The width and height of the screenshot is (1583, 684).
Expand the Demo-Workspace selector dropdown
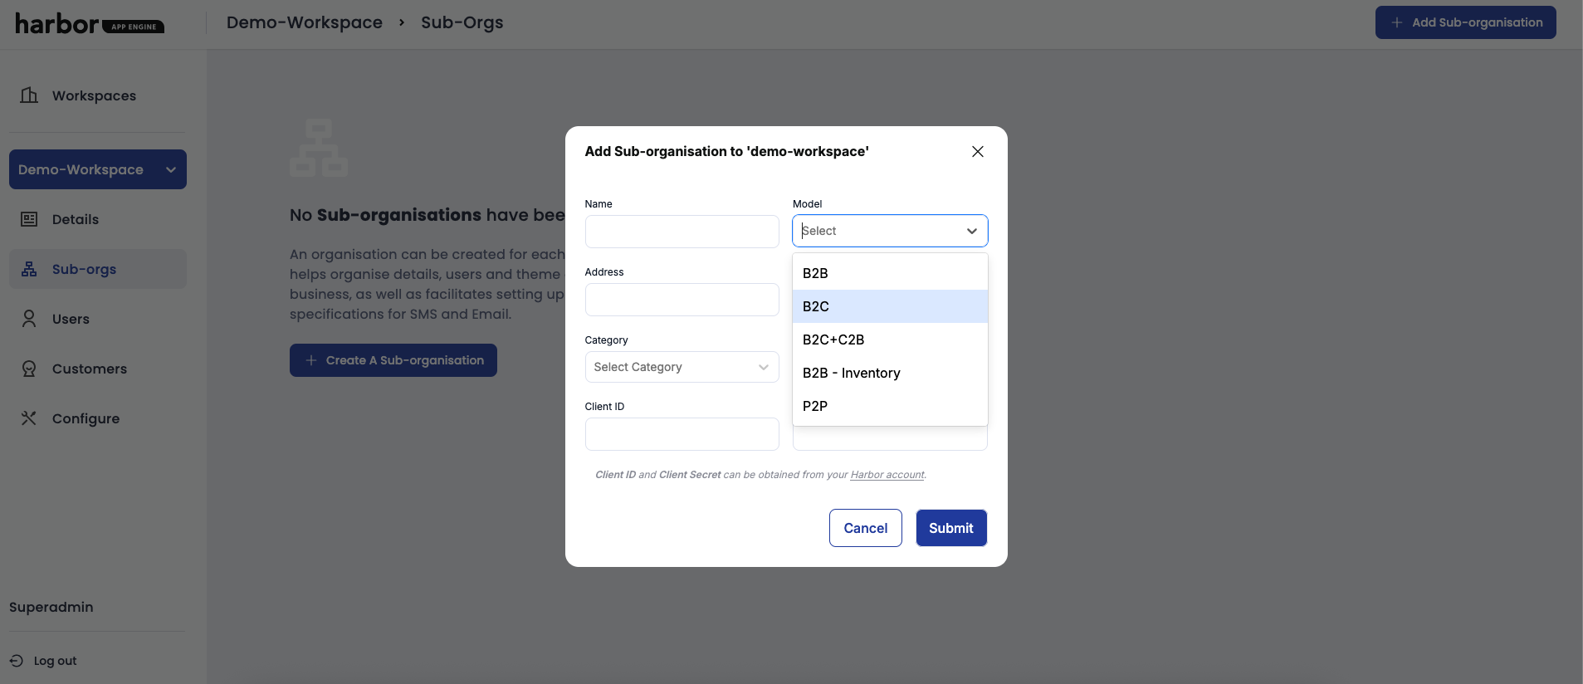[x=170, y=169]
